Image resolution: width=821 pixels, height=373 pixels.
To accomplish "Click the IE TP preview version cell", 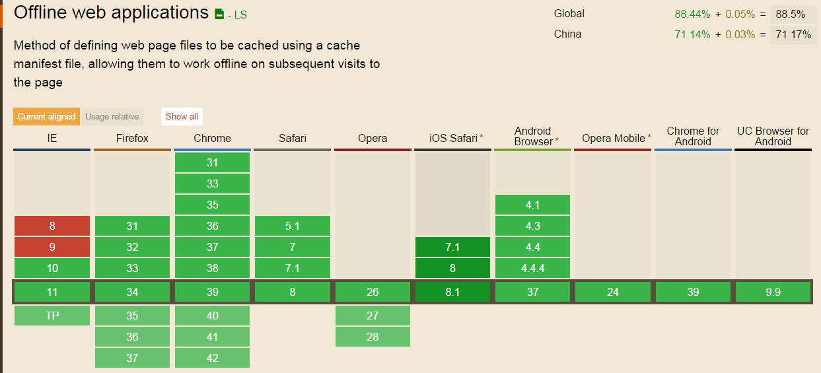I will (x=52, y=316).
